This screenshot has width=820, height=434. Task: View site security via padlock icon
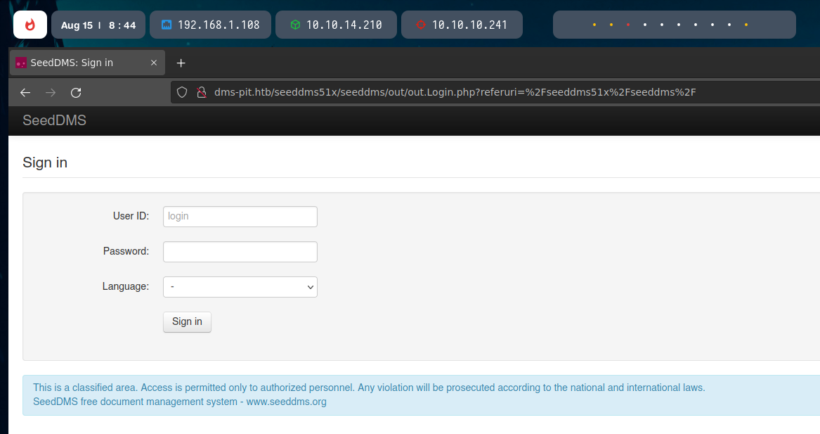[x=201, y=93]
